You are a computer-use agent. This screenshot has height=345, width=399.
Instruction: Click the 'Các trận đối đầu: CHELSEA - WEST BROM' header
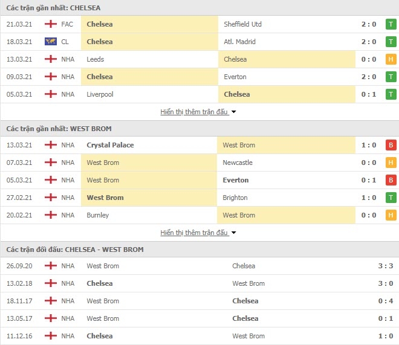click(75, 250)
